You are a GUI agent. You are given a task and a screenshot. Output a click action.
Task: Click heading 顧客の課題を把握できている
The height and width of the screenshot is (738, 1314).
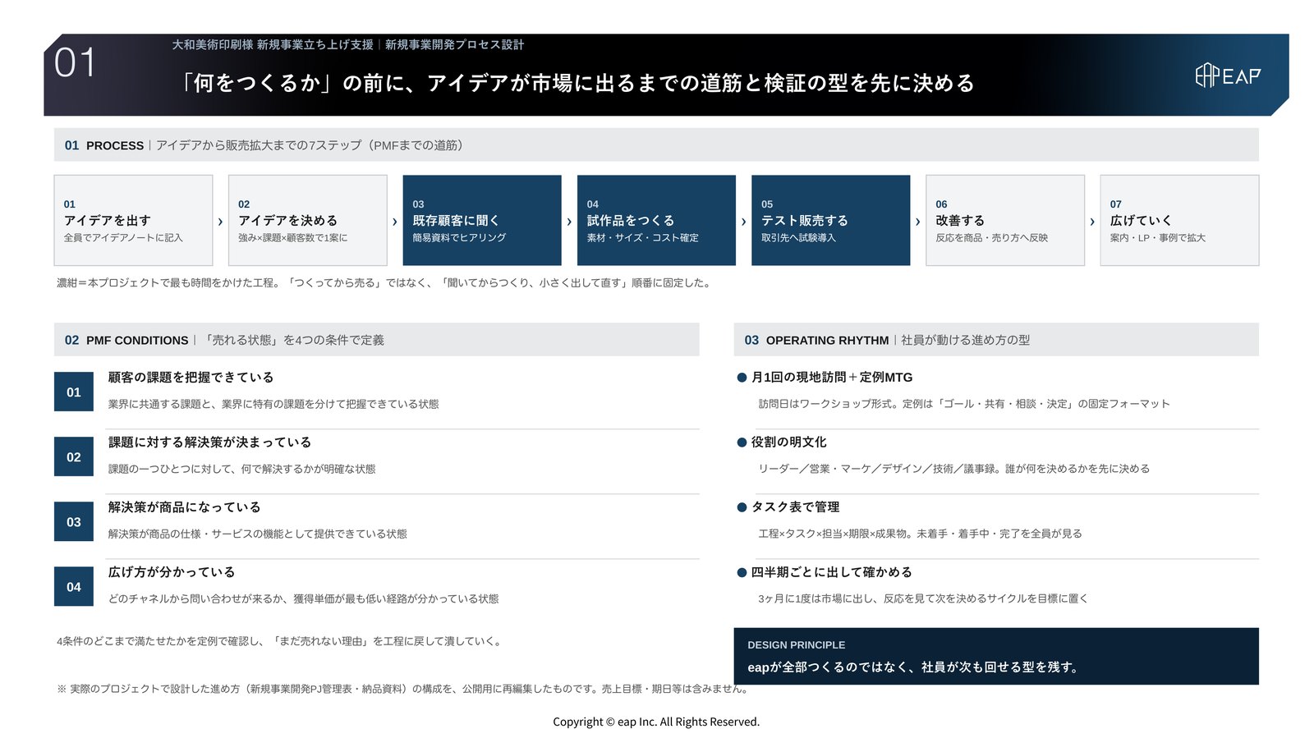click(191, 377)
